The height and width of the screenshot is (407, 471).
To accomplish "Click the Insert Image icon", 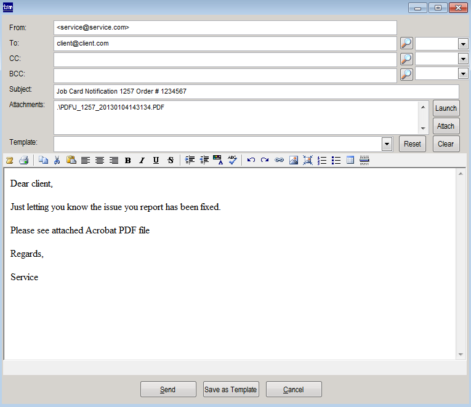I will (x=293, y=160).
